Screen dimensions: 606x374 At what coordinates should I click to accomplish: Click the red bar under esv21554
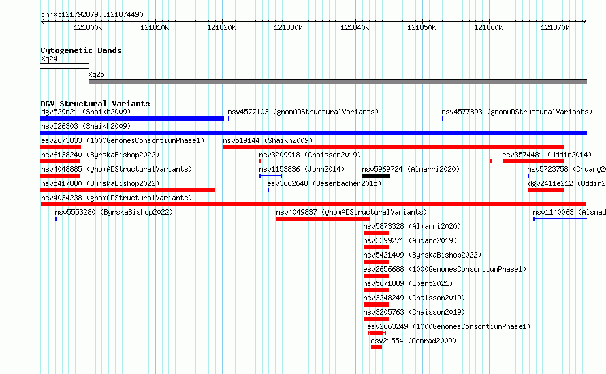[377, 347]
